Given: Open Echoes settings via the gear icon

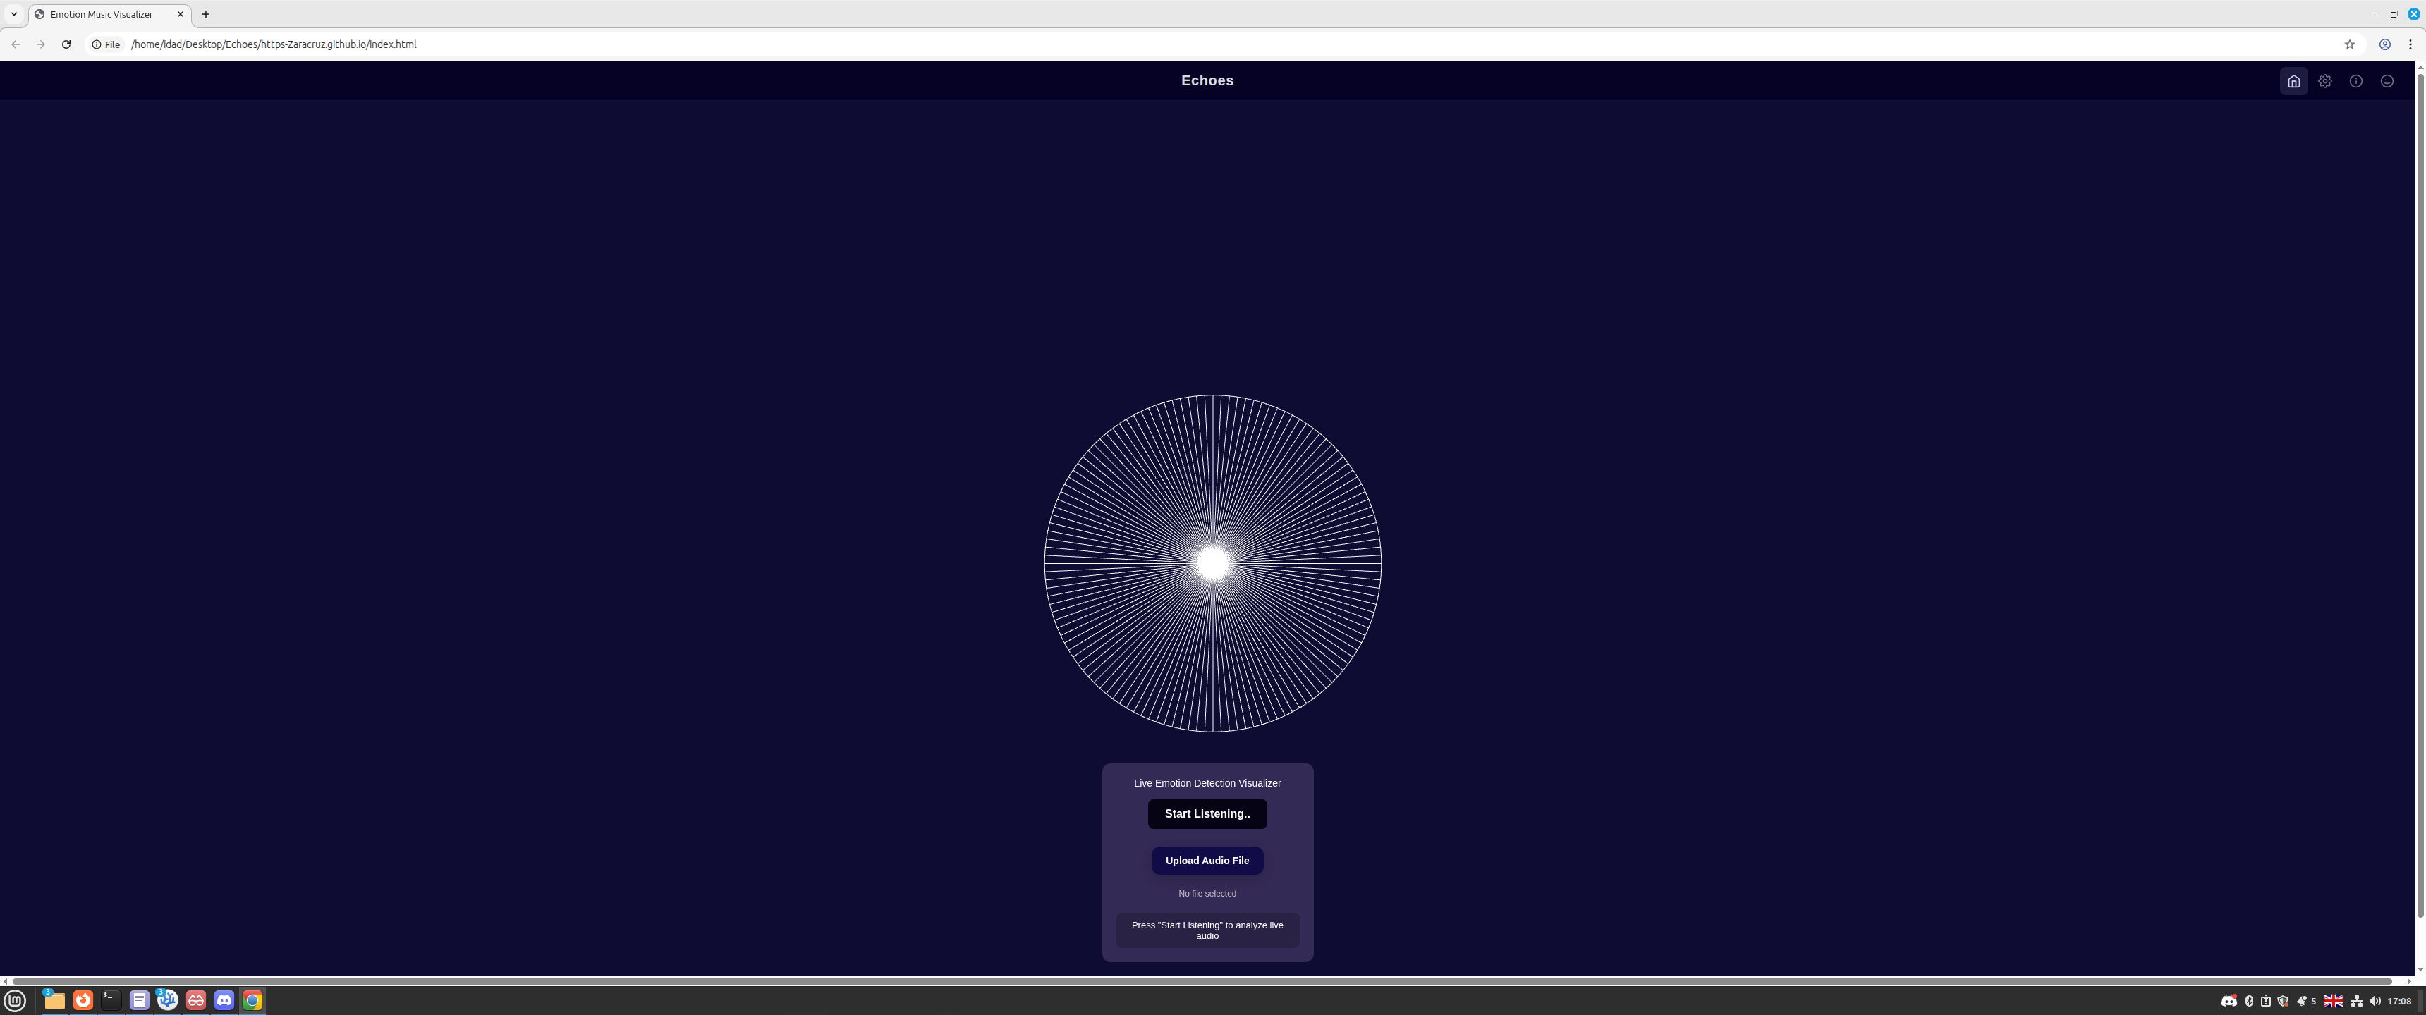Looking at the screenshot, I should tap(2324, 81).
